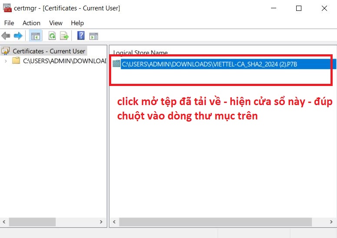Click the tree pane horizontal scrollbar thumb
337x238 pixels.
(x=32, y=221)
